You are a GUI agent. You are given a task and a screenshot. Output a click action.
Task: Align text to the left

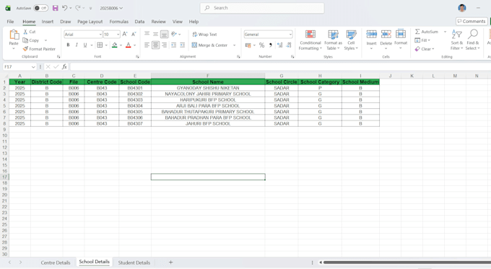(147, 45)
